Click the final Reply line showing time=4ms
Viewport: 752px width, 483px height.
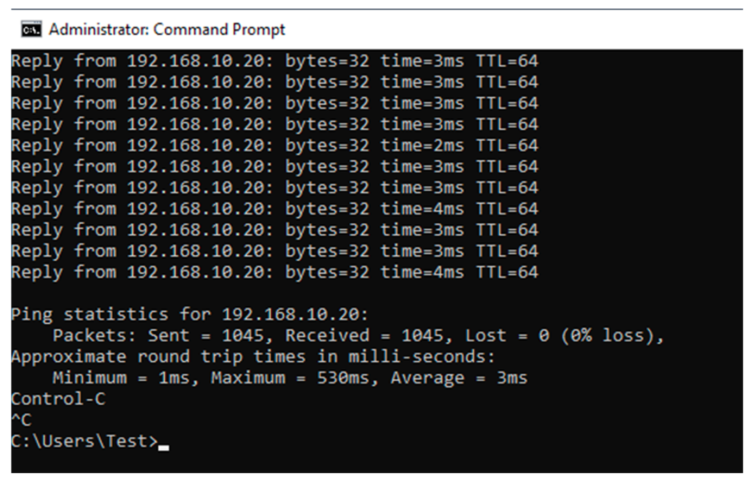(275, 272)
